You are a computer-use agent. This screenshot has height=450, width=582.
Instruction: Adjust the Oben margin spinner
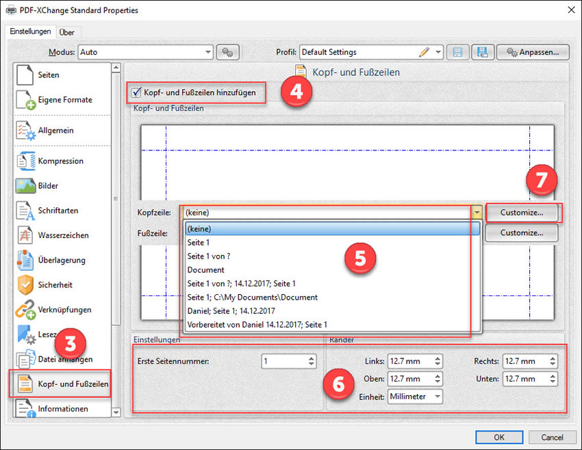tap(438, 379)
